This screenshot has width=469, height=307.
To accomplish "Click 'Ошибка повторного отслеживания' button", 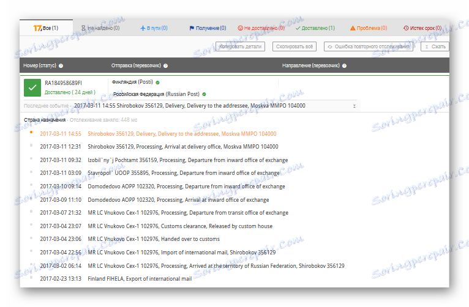I will pyautogui.click(x=369, y=46).
